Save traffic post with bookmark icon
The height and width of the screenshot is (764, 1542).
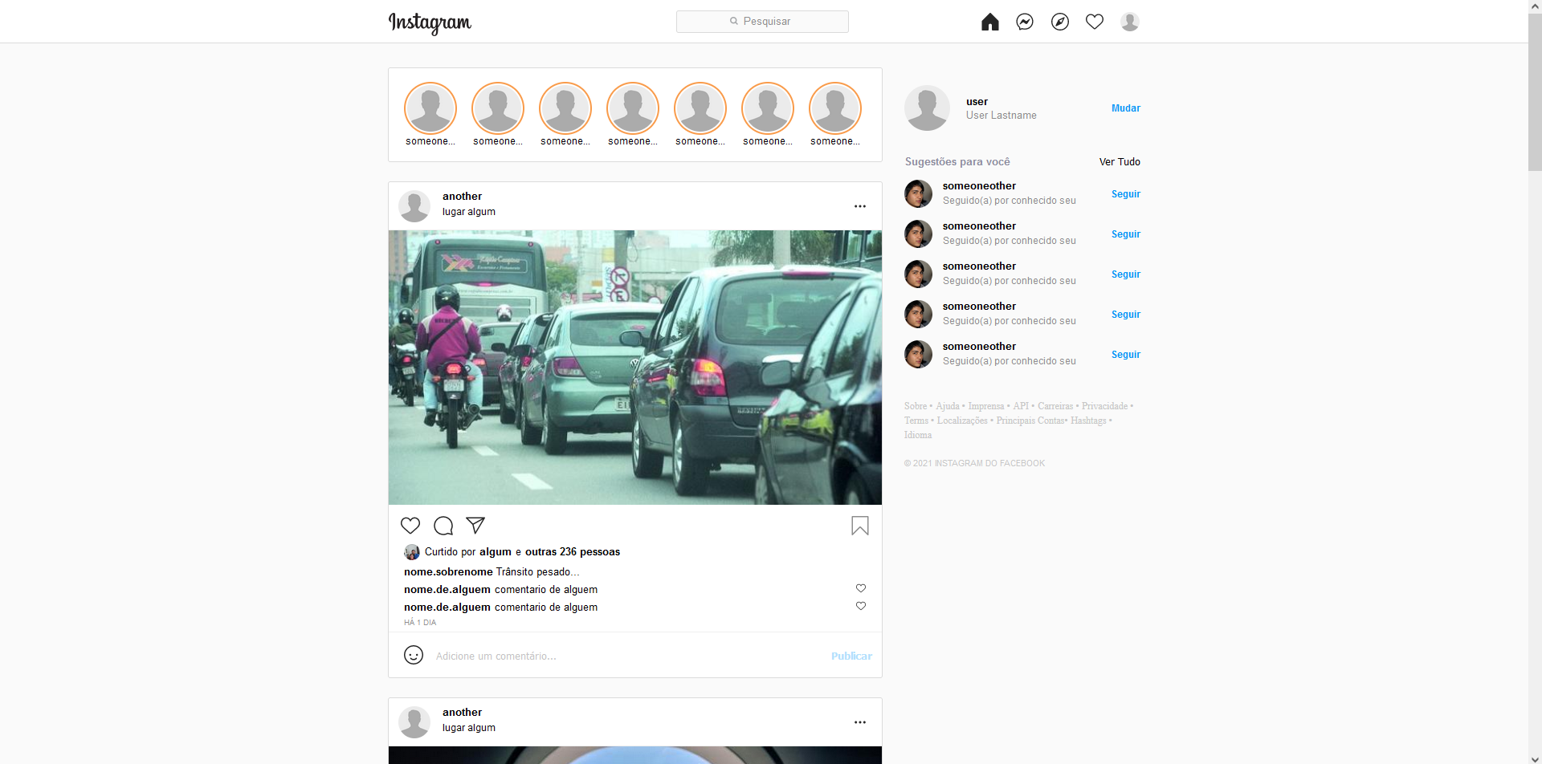coord(860,526)
